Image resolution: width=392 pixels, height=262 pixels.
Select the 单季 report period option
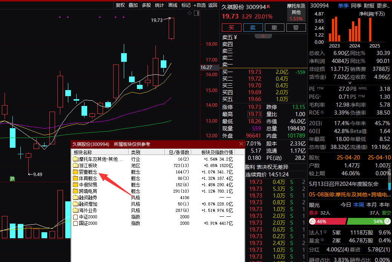point(343,6)
